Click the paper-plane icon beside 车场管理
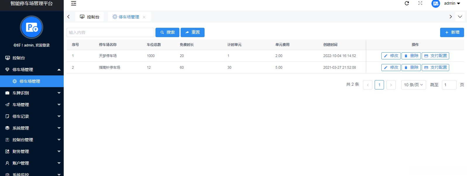The width and height of the screenshot is (467, 176). tap(7, 105)
